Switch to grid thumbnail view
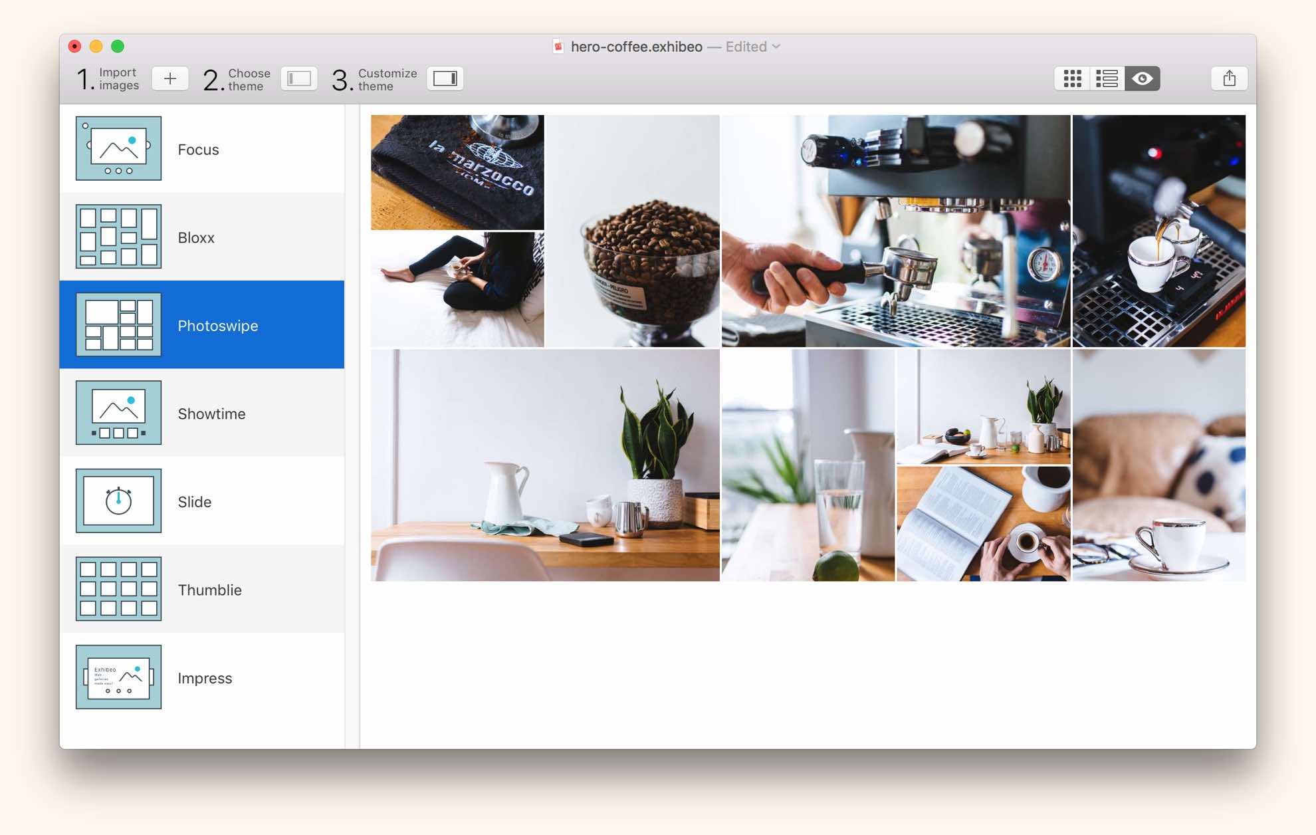The width and height of the screenshot is (1316, 835). [1072, 78]
